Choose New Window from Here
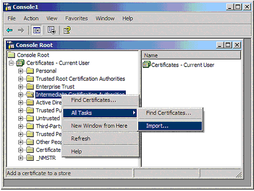The width and height of the screenshot is (254, 191). pyautogui.click(x=100, y=126)
